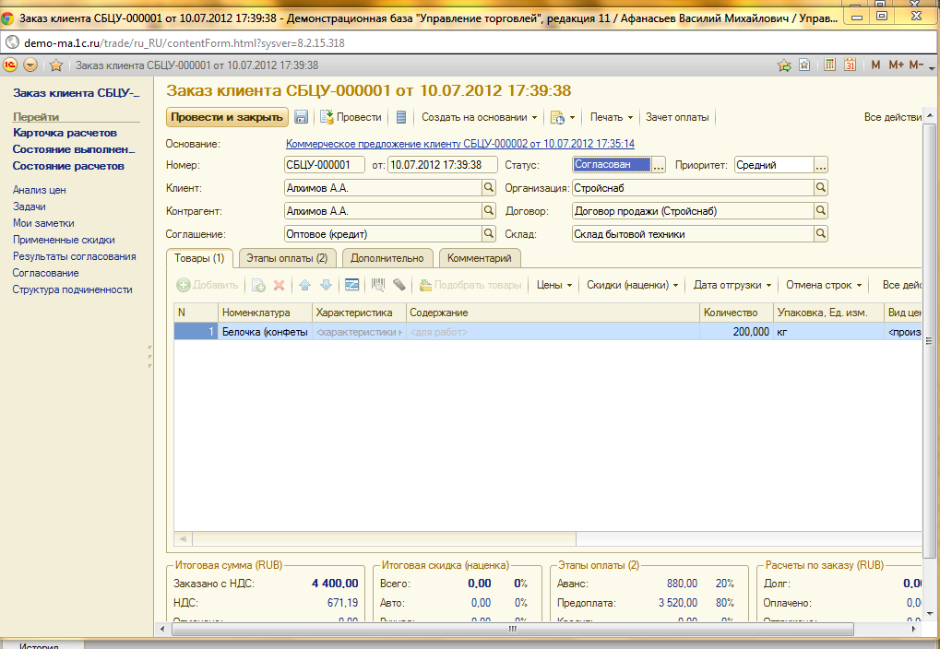
Task: Switch to Товары (1) tab
Action: (x=199, y=258)
